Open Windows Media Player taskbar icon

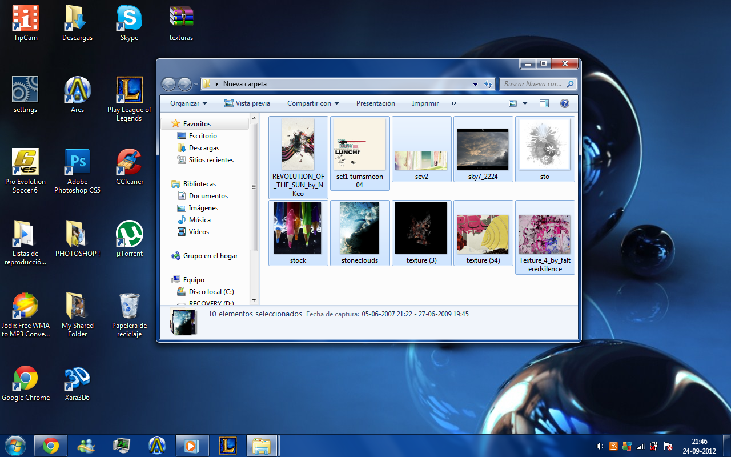[x=192, y=446]
